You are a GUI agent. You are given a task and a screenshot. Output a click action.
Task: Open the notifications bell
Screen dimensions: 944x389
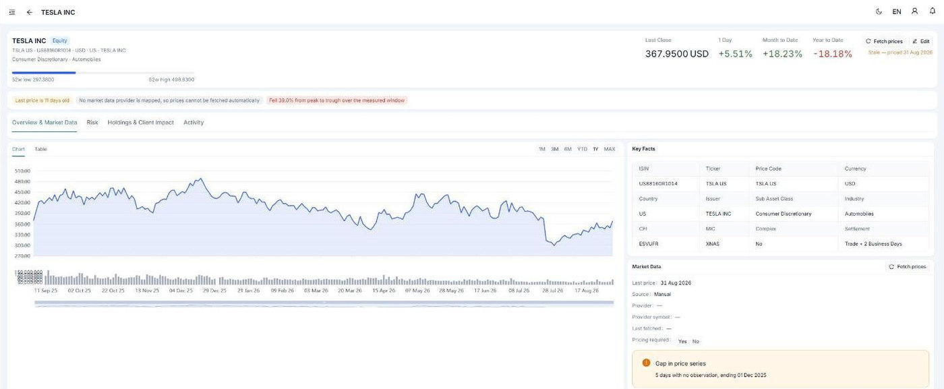pyautogui.click(x=933, y=11)
